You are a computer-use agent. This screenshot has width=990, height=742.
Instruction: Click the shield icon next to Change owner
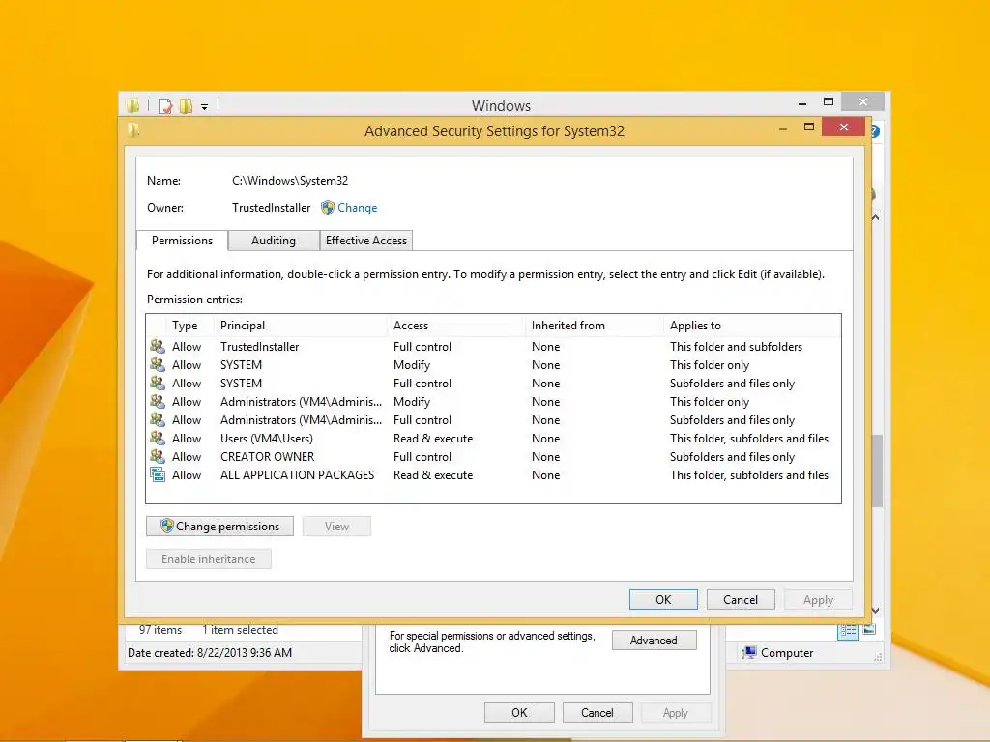(x=327, y=208)
